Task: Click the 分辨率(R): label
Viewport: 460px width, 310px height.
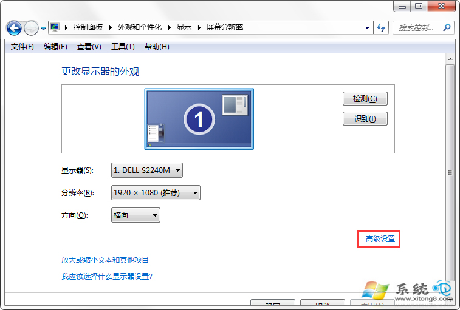Action: point(77,193)
